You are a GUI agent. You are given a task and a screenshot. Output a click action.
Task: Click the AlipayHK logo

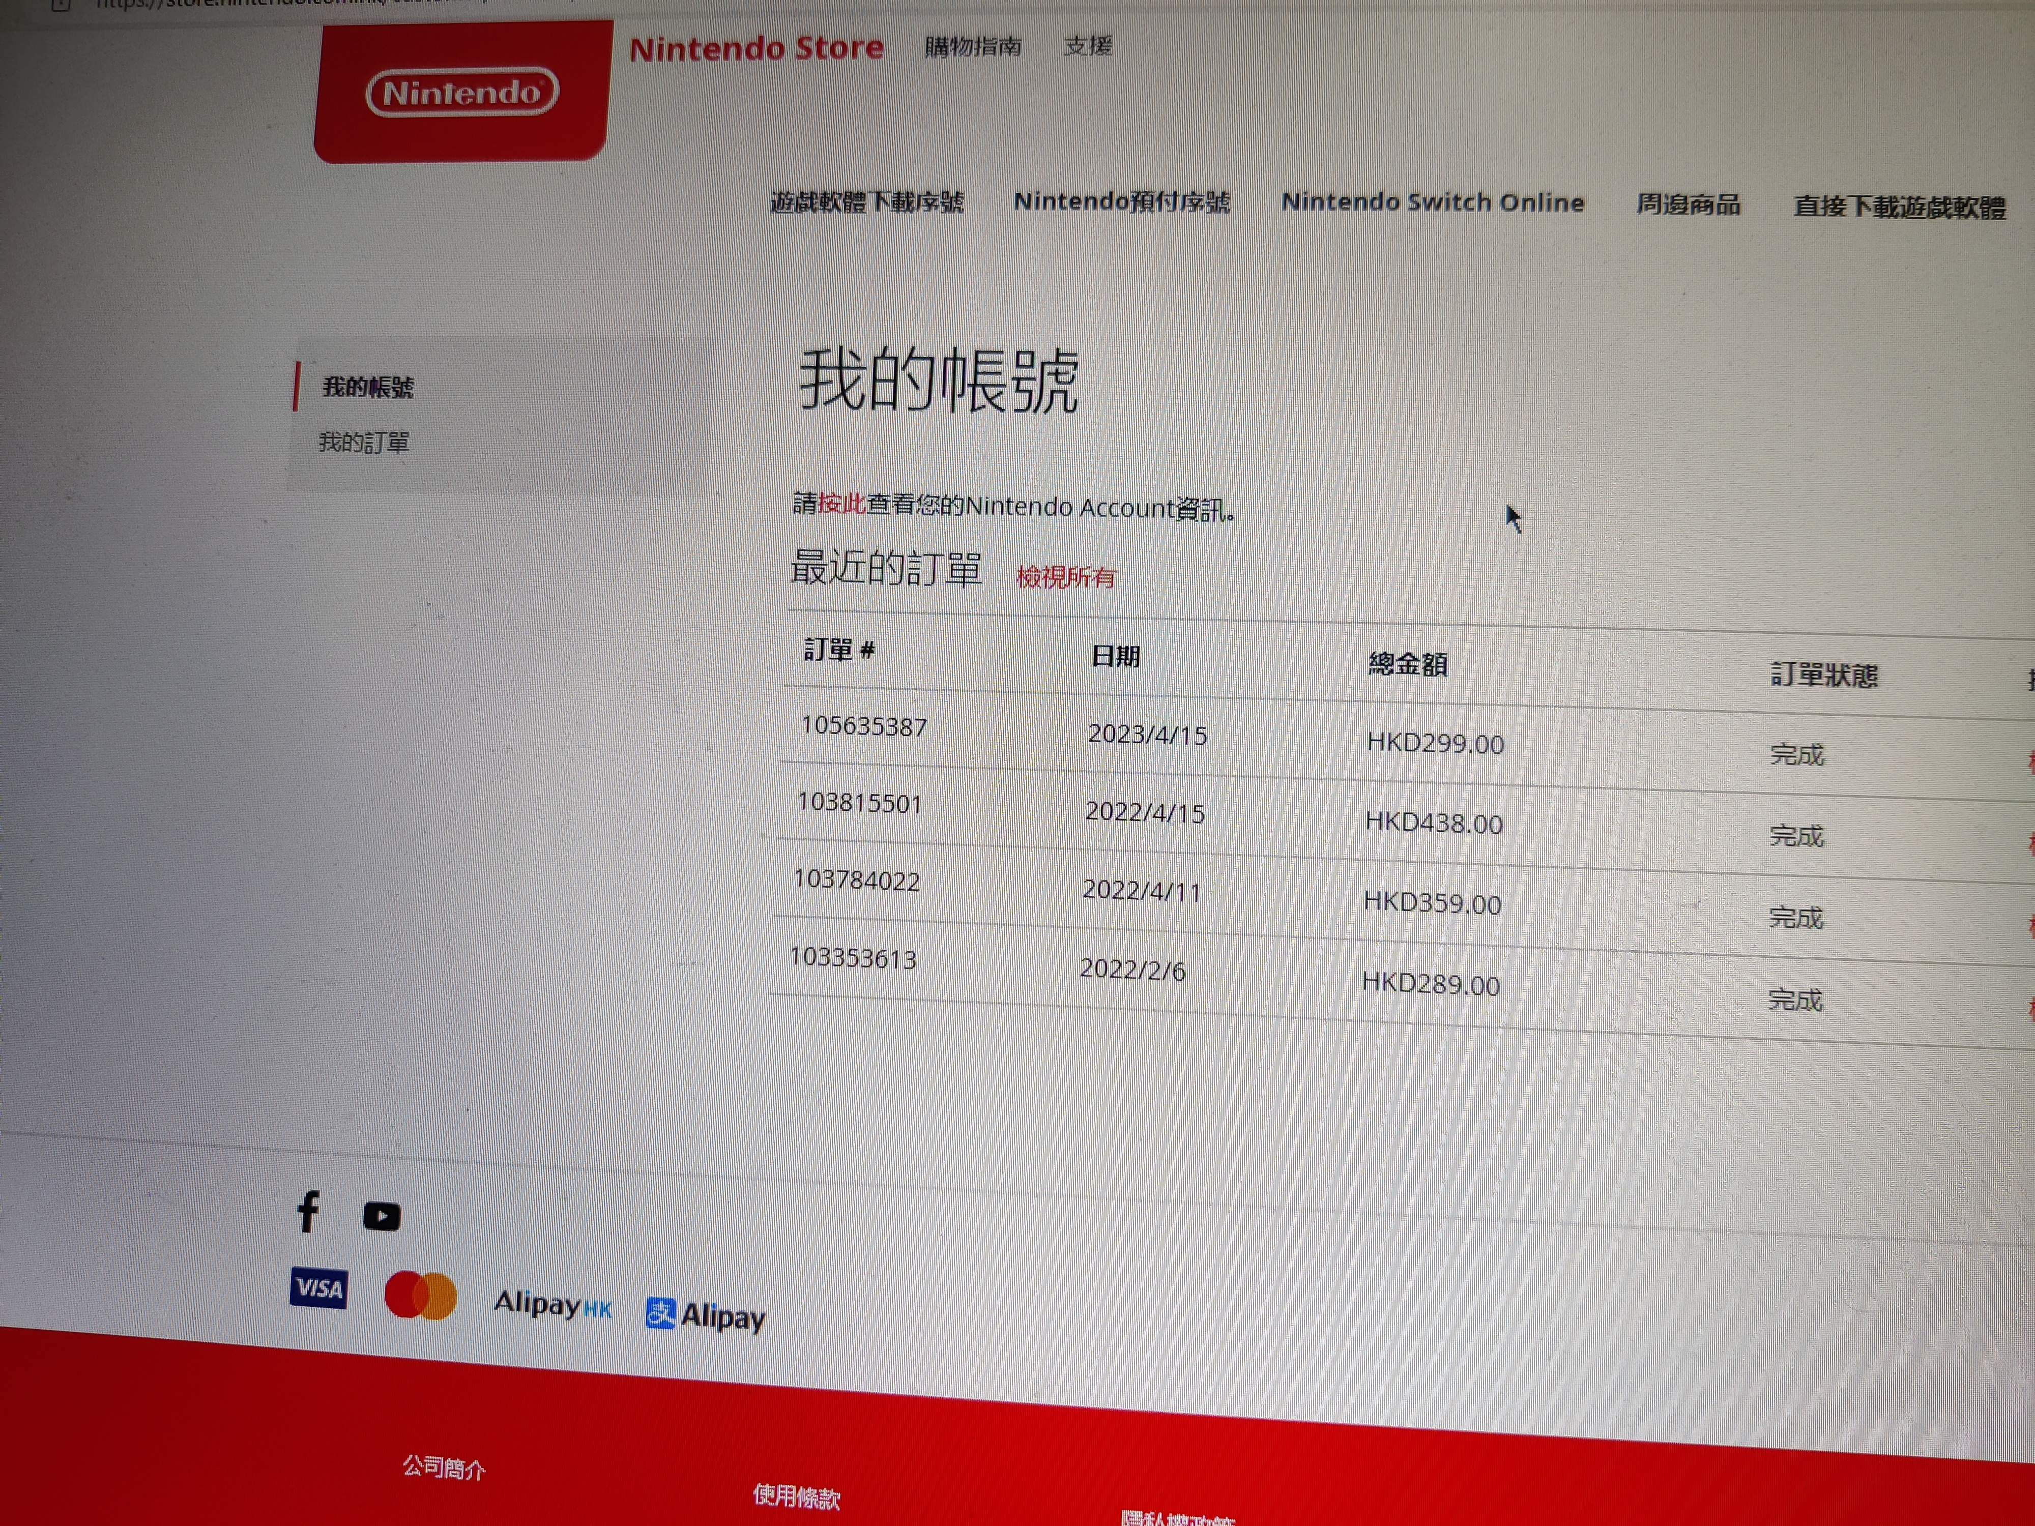(x=552, y=1304)
